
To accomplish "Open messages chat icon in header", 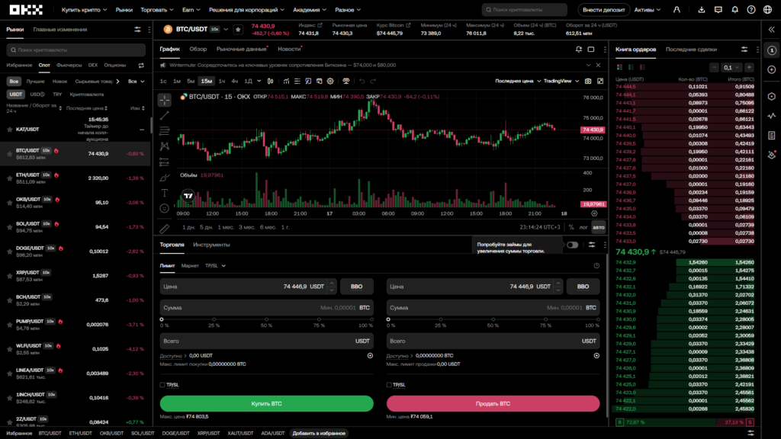I will tap(718, 9).
